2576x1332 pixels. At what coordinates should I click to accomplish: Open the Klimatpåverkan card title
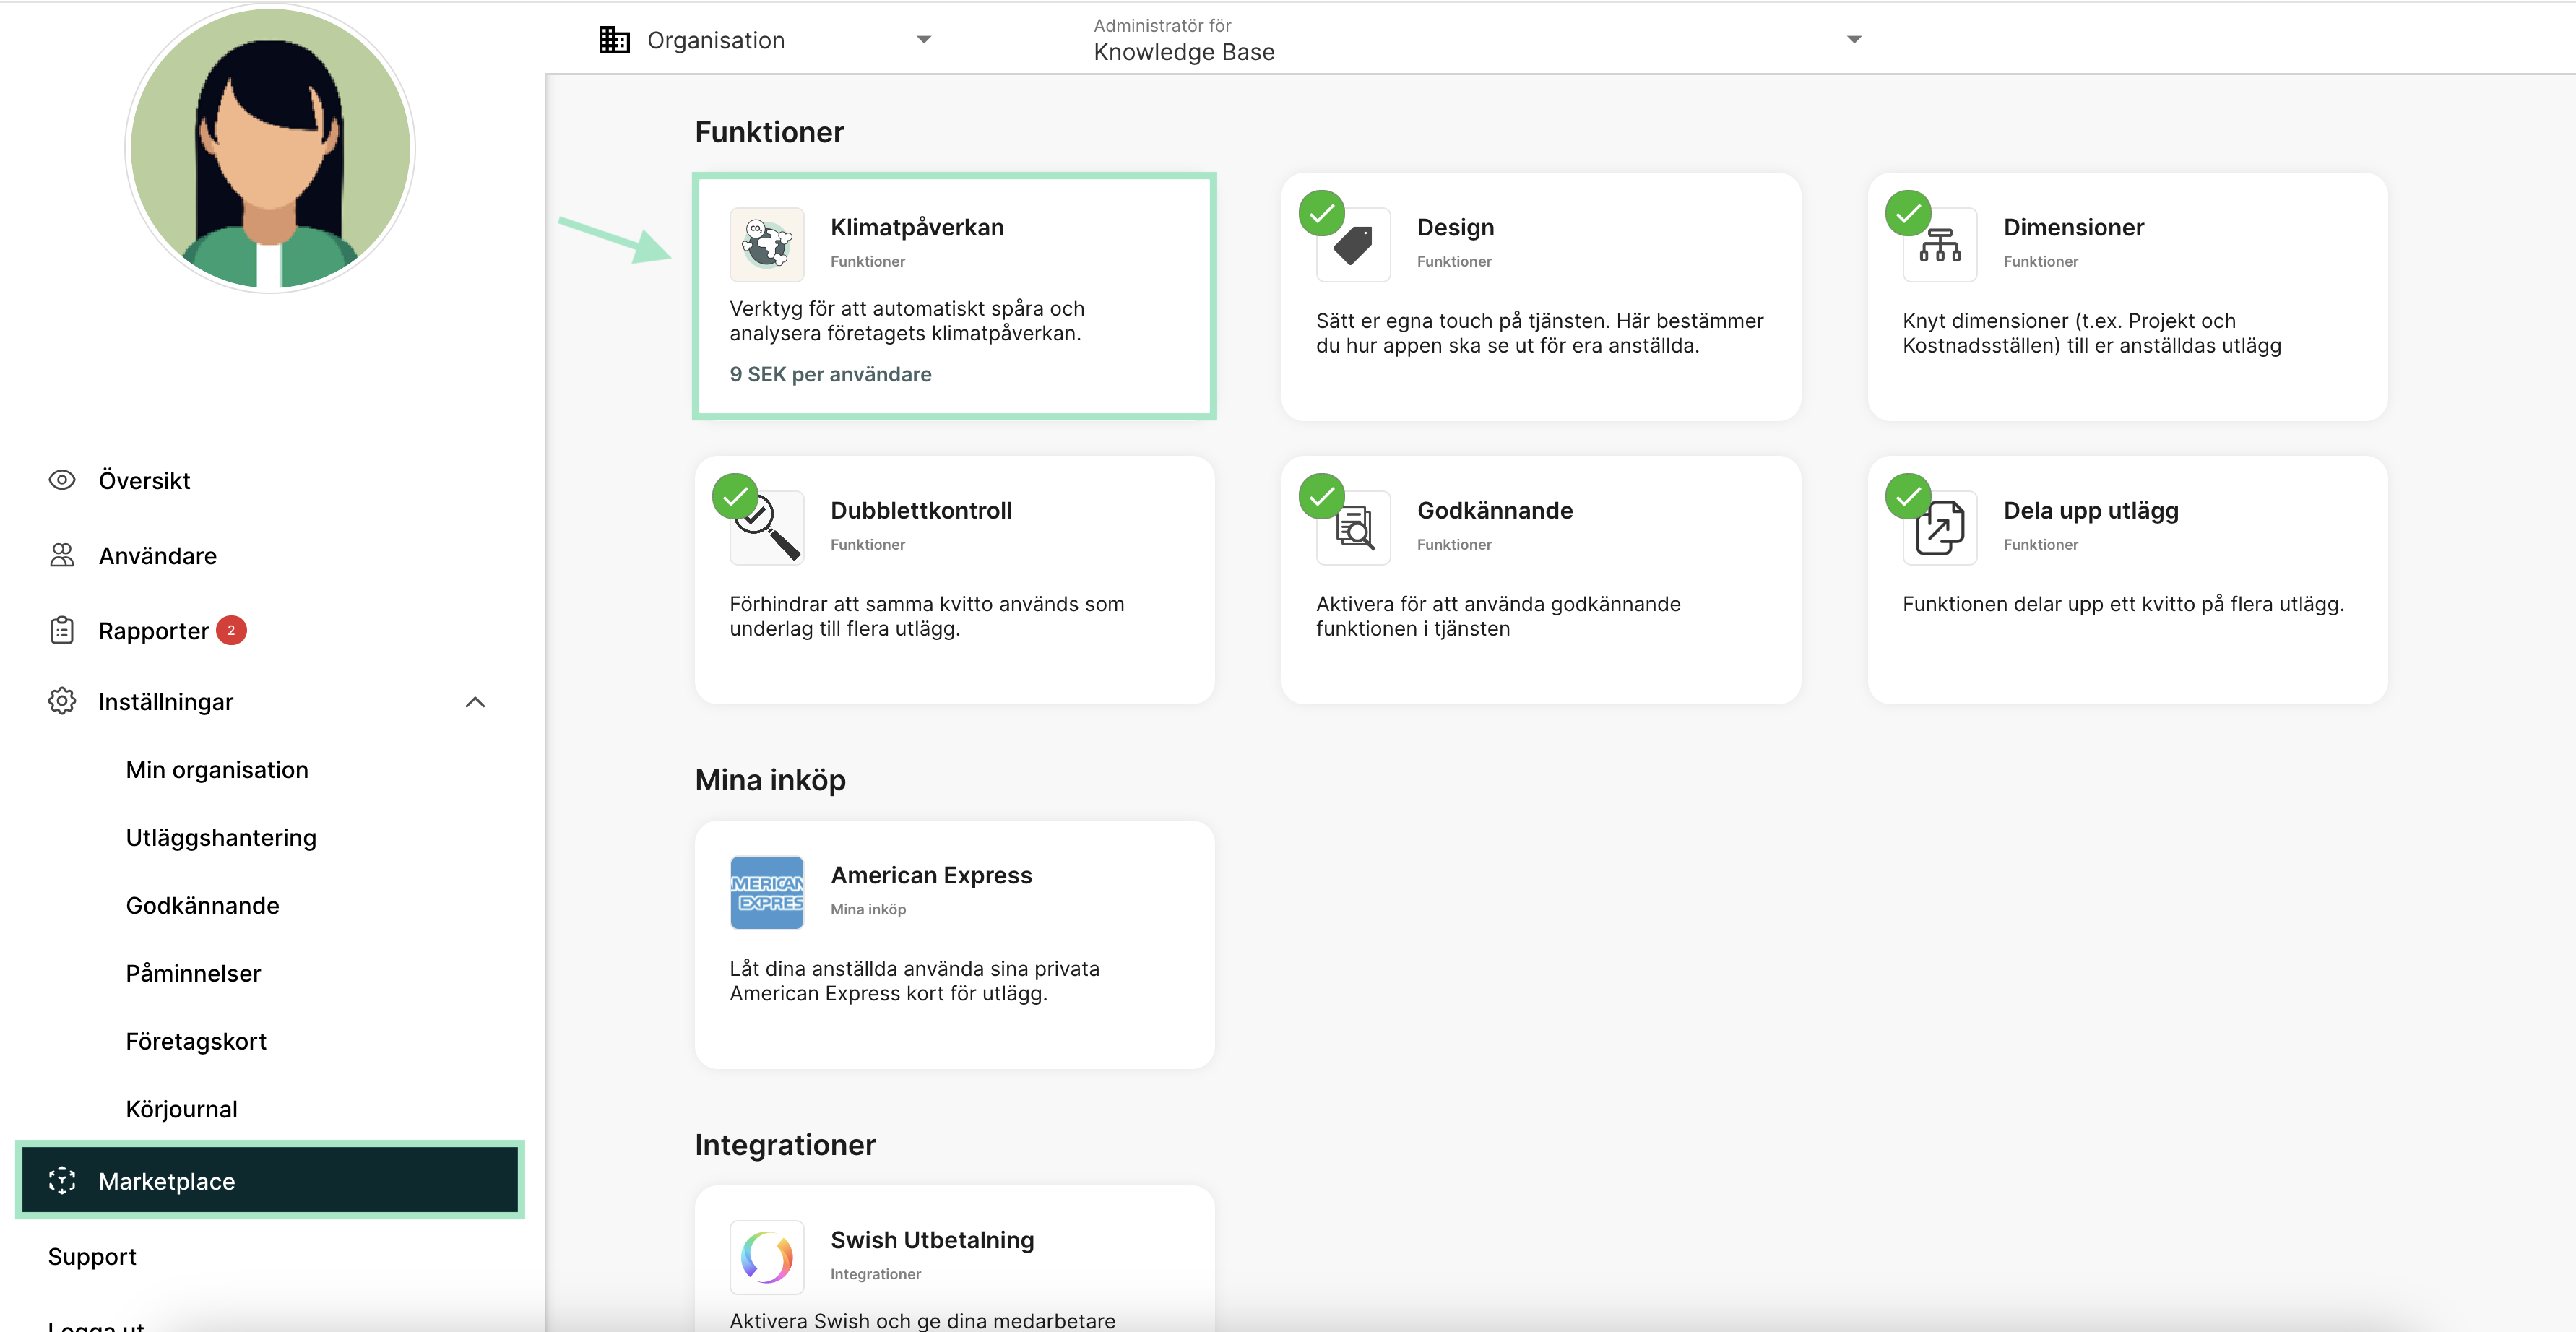[x=917, y=228]
